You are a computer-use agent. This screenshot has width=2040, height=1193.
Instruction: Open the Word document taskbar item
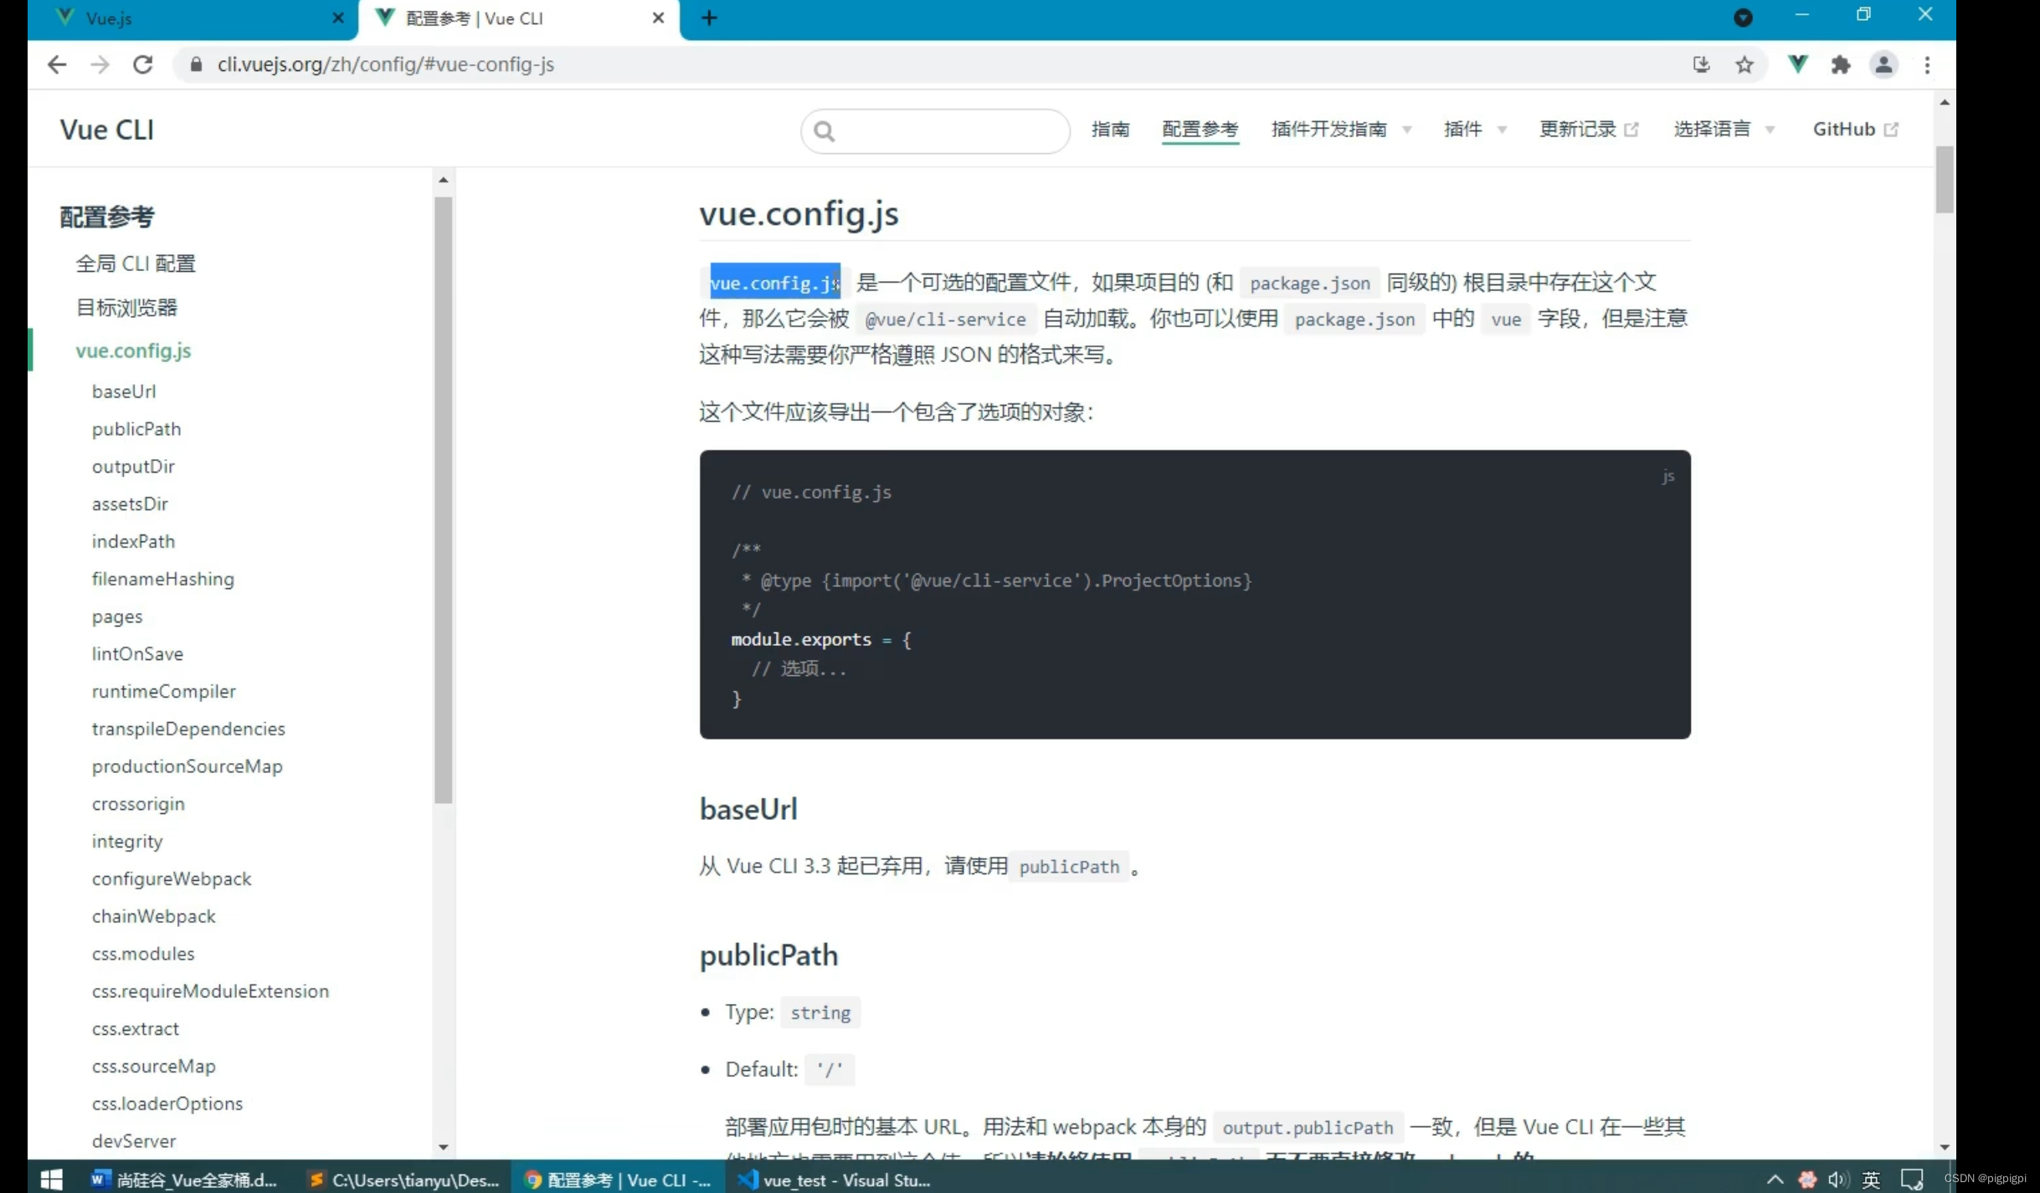coord(183,1180)
